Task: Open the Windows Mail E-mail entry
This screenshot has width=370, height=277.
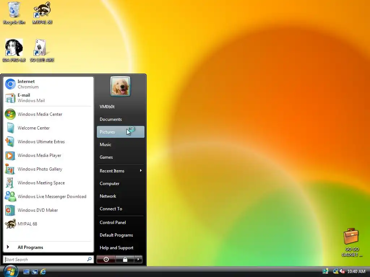Action: (x=48, y=98)
